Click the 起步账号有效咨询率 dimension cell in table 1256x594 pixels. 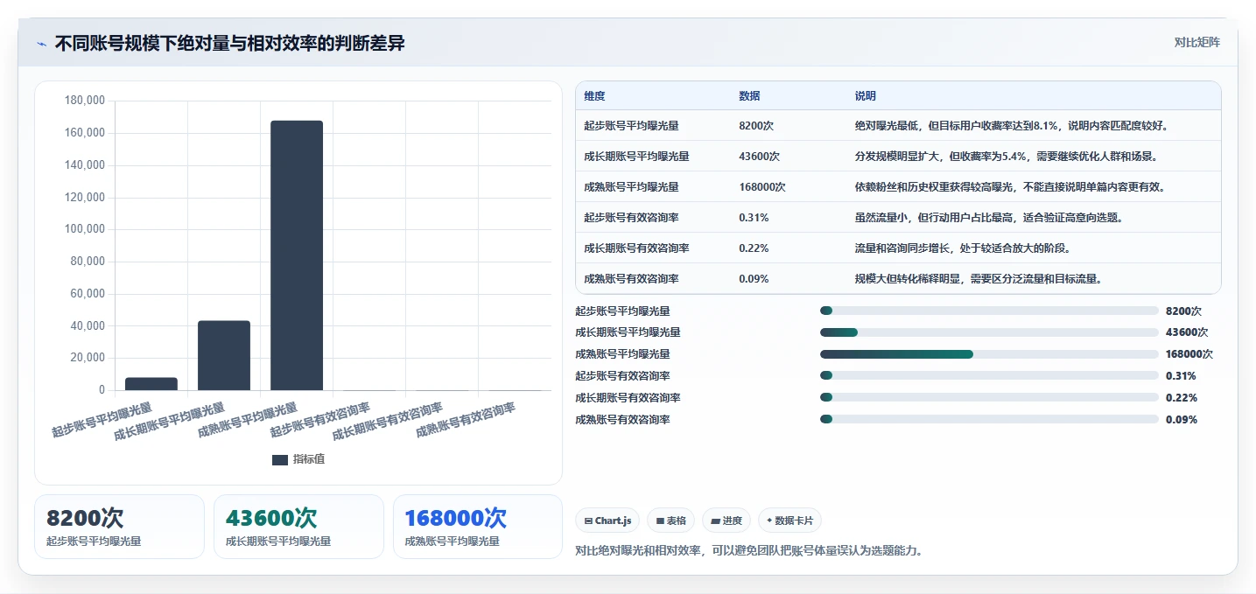pyautogui.click(x=631, y=218)
